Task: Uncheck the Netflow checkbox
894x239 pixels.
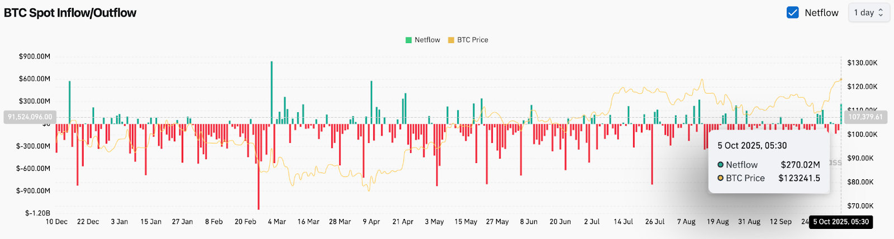Action: tap(792, 12)
